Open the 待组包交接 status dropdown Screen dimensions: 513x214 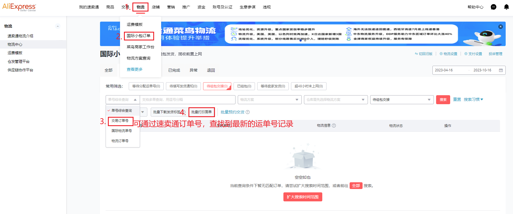tap(402, 100)
